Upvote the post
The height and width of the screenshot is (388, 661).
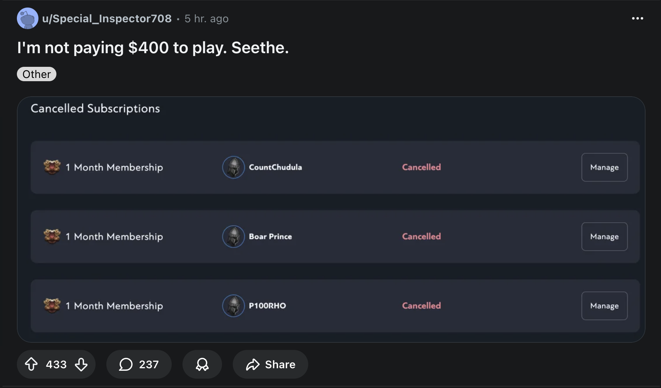(31, 364)
